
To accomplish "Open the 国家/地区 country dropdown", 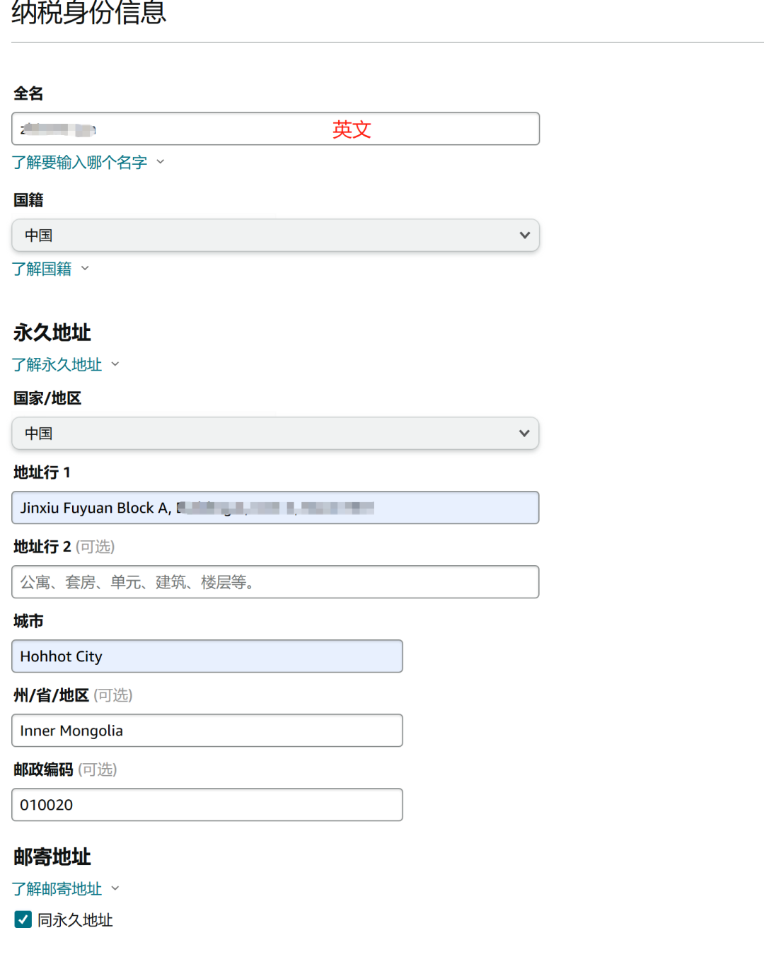I will tap(275, 433).
